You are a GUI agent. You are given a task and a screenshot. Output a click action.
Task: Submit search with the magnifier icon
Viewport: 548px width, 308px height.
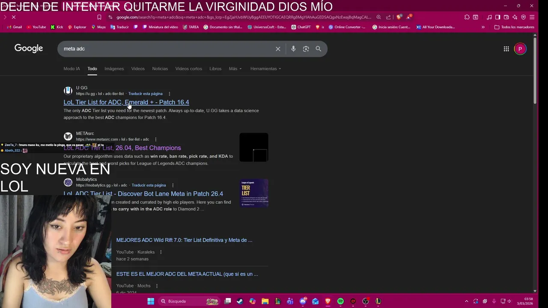(x=318, y=49)
